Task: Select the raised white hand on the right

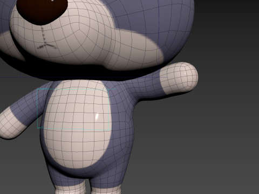Action: pyautogui.click(x=179, y=78)
